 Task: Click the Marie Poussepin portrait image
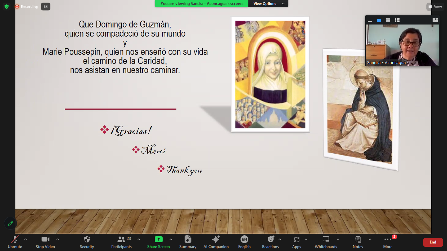point(270,75)
